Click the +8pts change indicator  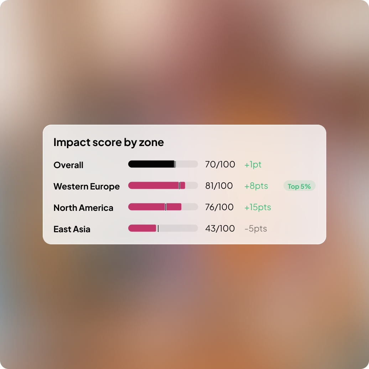coord(256,186)
